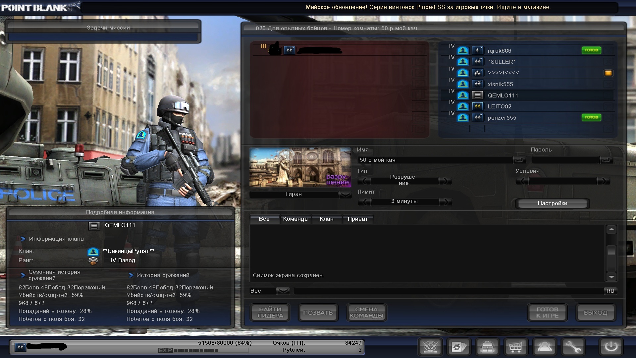This screenshot has width=636, height=358.
Task: Open the inventory backpack icon
Action: tap(488, 347)
